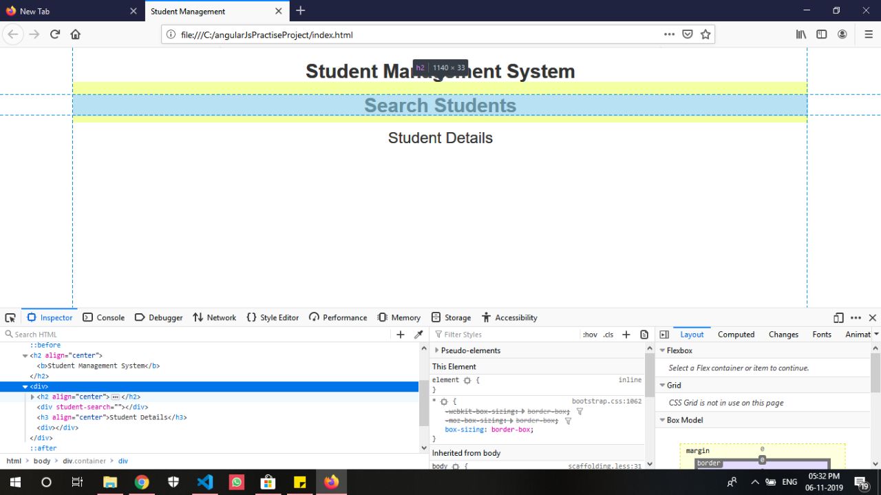This screenshot has width=881, height=495.
Task: Close the developer tools panel
Action: 872,317
